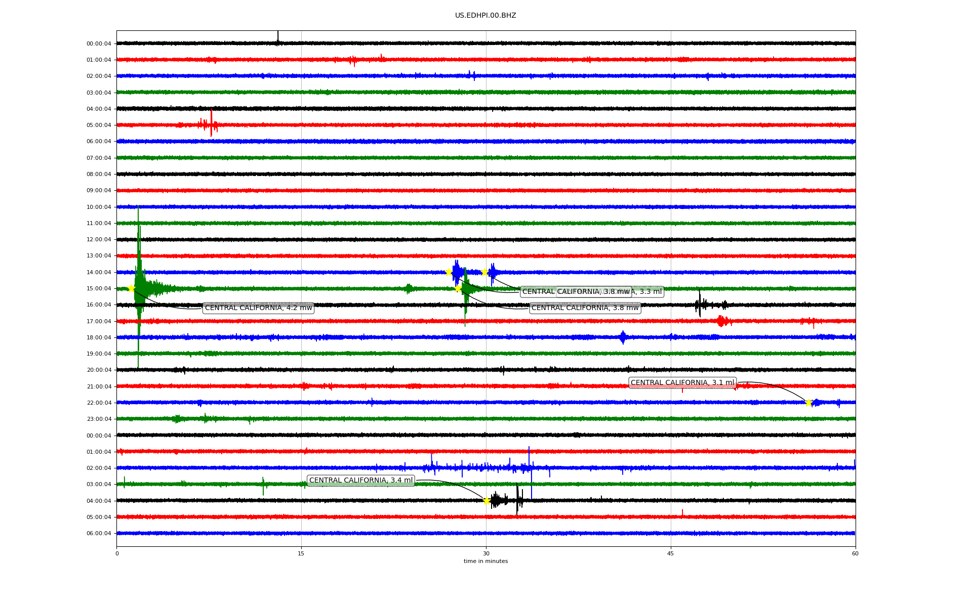Click the 'time in minutes' axis label
Screen dimensions: 972x607
coord(485,561)
